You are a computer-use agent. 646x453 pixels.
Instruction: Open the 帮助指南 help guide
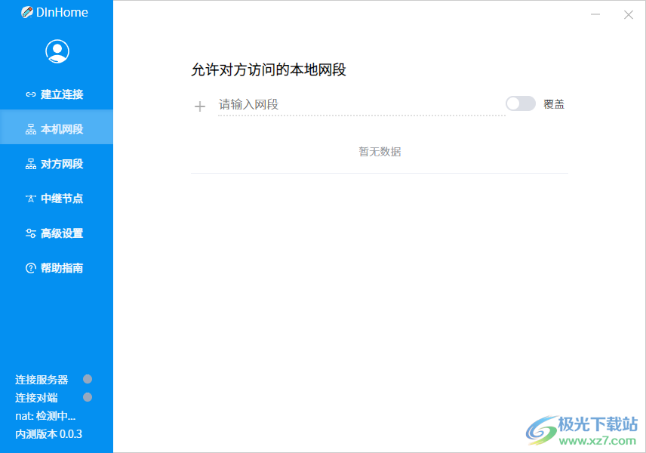point(57,268)
